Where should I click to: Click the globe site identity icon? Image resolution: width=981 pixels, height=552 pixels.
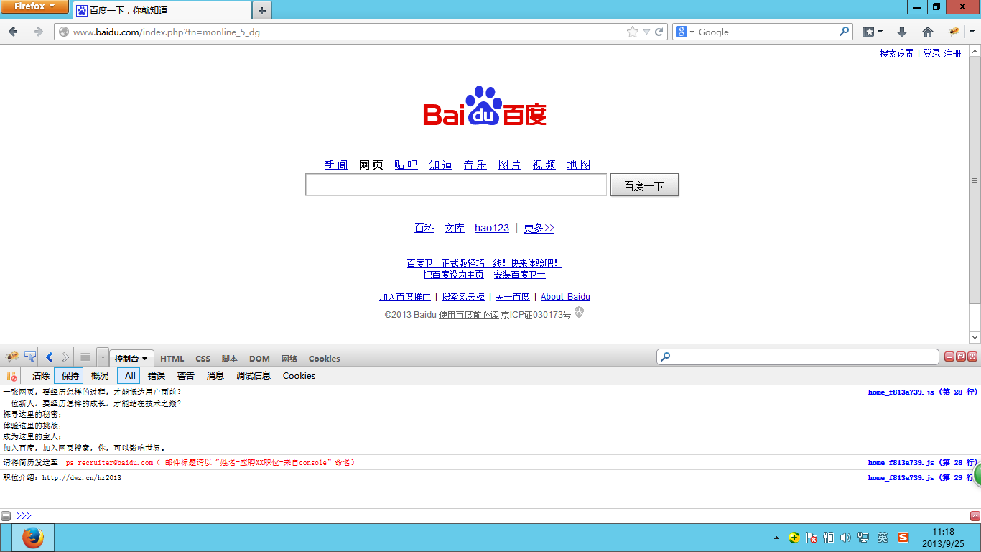tap(63, 32)
